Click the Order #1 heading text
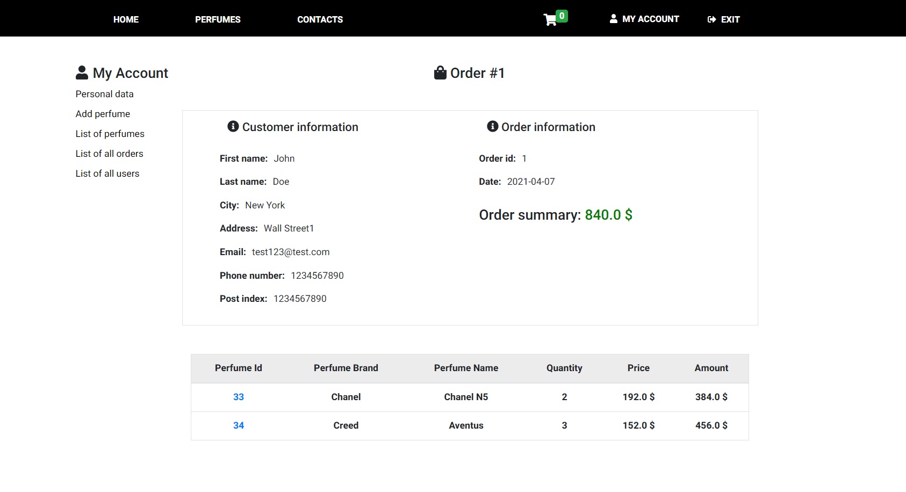 click(477, 73)
